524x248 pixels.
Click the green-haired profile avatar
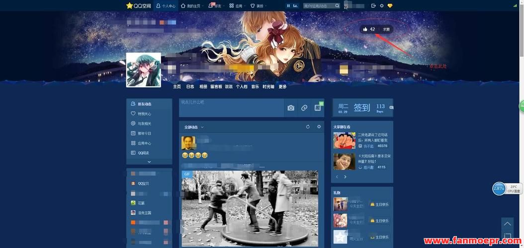coord(143,69)
